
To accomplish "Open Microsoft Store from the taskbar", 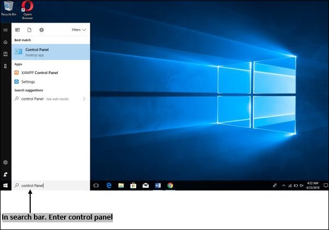I will point(133,186).
